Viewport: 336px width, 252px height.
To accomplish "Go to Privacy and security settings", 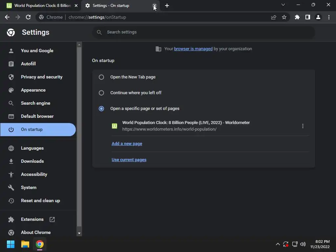I will pos(38,77).
